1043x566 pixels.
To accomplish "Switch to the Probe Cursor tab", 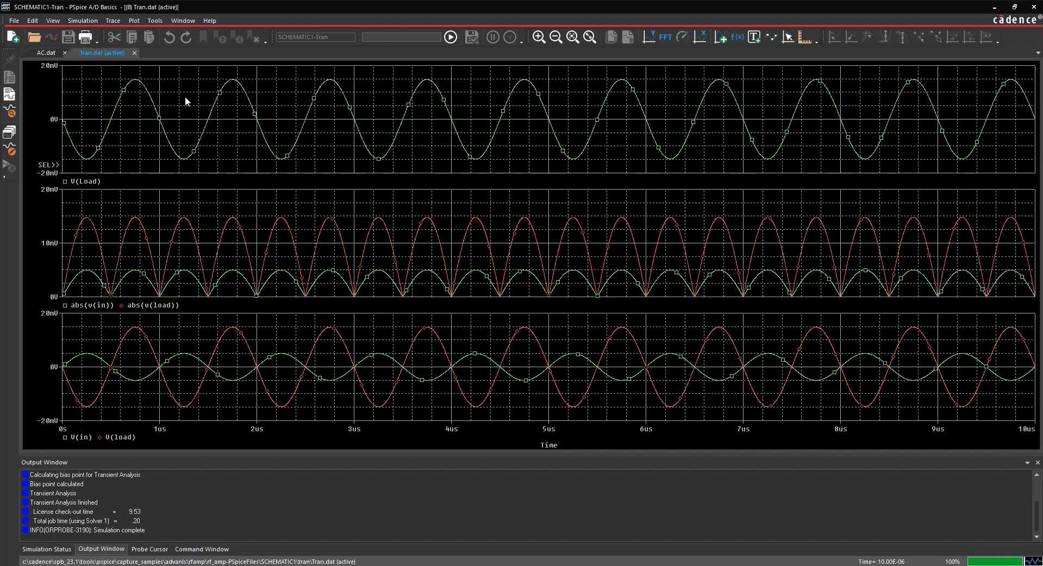I will coord(149,549).
